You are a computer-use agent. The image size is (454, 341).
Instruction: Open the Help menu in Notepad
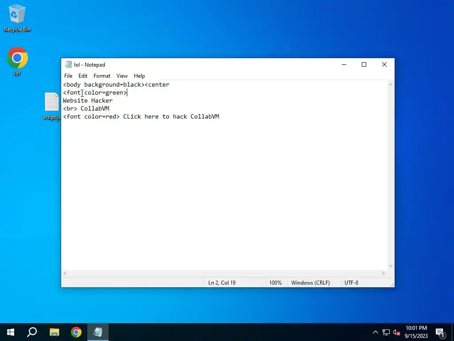point(139,75)
